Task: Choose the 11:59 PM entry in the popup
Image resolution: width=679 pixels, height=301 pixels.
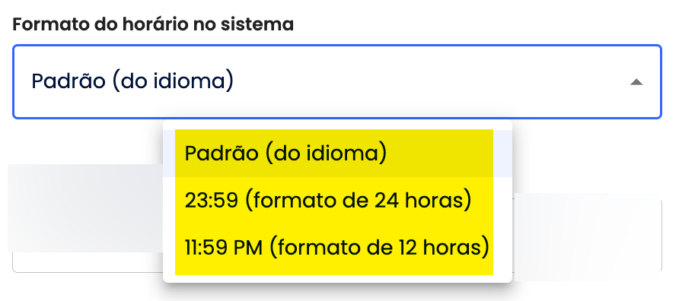Action: (337, 249)
